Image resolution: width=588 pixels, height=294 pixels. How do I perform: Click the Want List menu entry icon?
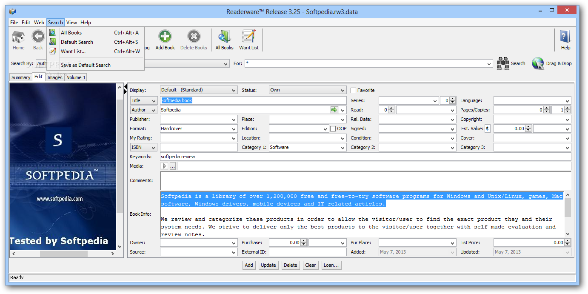click(52, 51)
